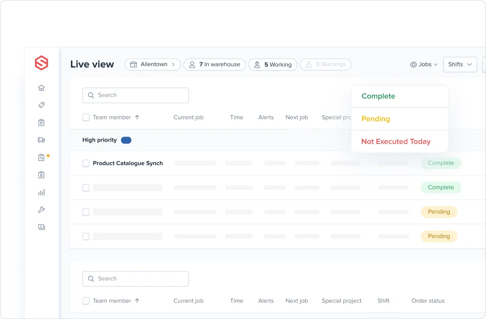Open the clipboard tasks icon in sidebar
The width and height of the screenshot is (486, 319).
tap(42, 122)
